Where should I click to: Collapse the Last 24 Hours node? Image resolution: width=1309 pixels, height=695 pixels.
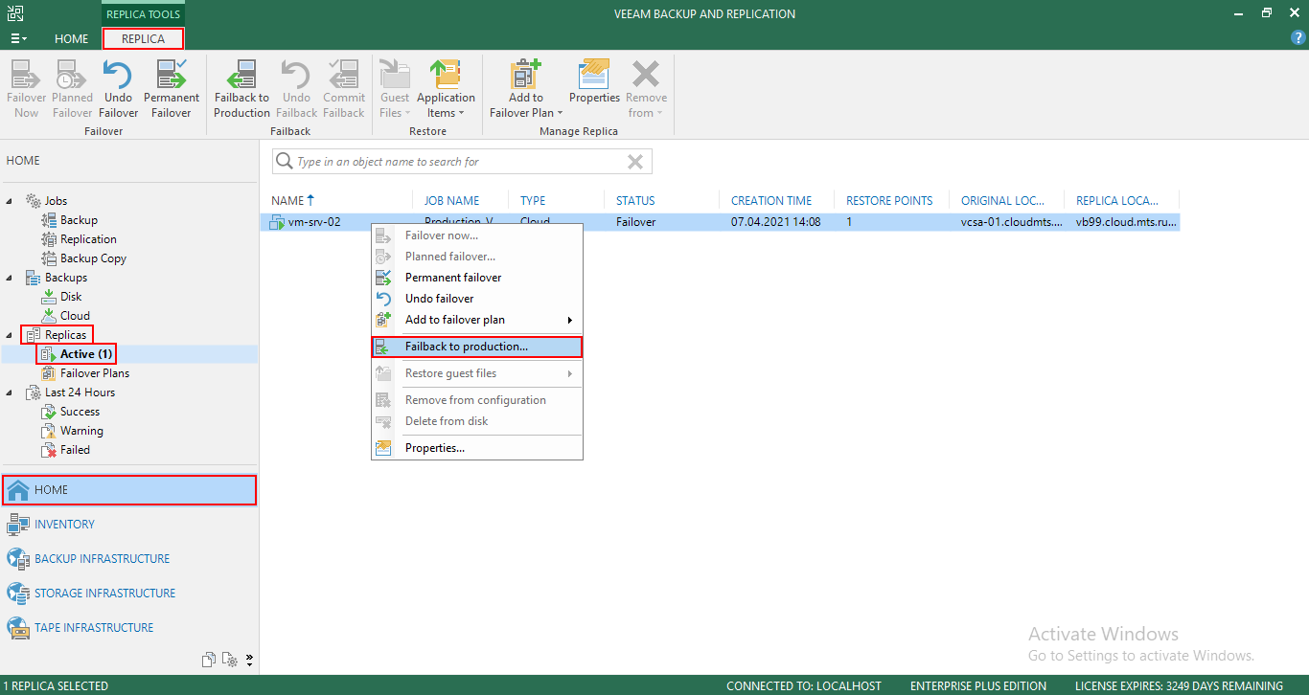pyautogui.click(x=11, y=392)
